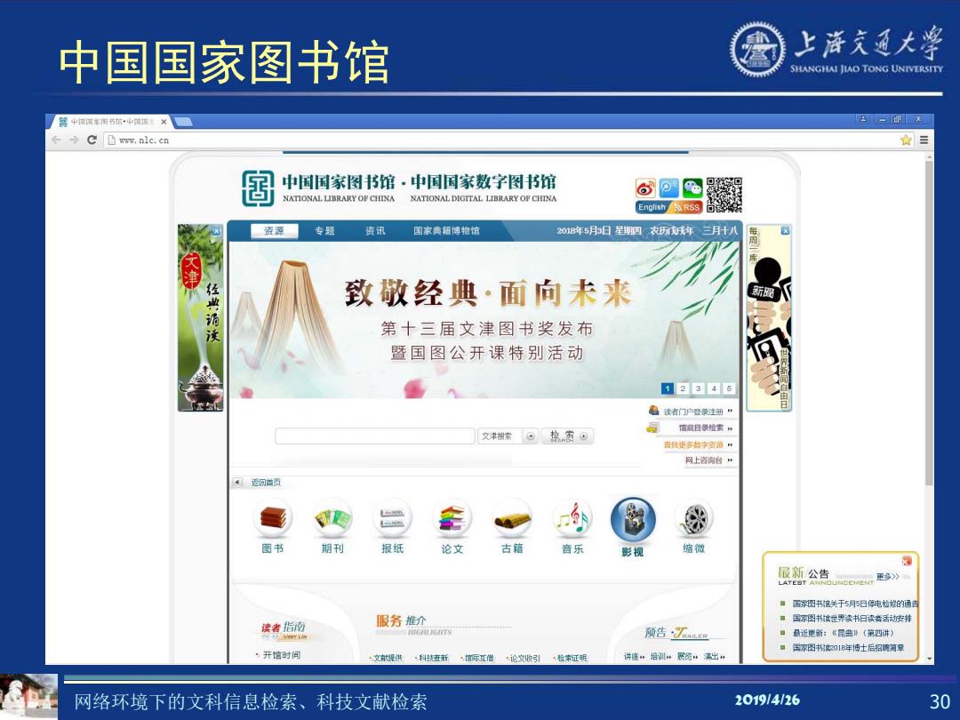
Task: Open the 致敬经典·面向未来 banner image
Action: [484, 320]
